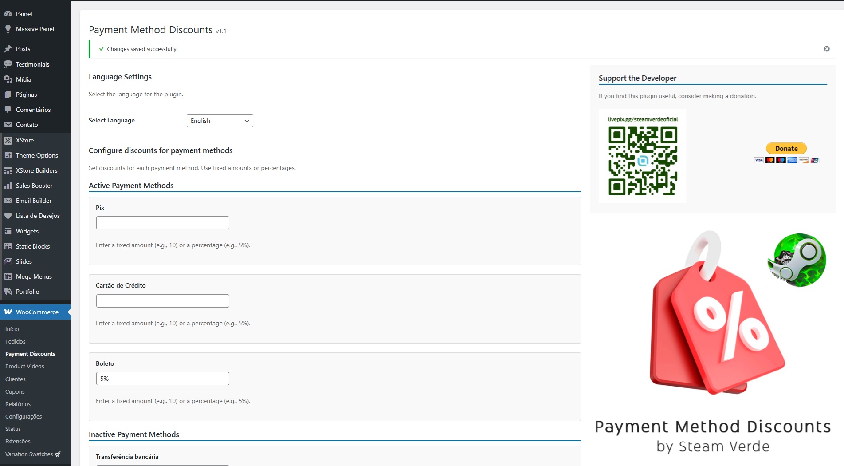Screen dimensions: 844x466
Task: Dismiss the Changes saved notice
Action: (x=827, y=49)
